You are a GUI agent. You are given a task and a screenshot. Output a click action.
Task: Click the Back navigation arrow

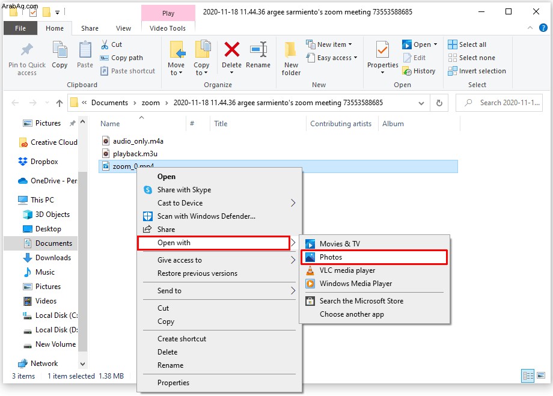pyautogui.click(x=15, y=103)
